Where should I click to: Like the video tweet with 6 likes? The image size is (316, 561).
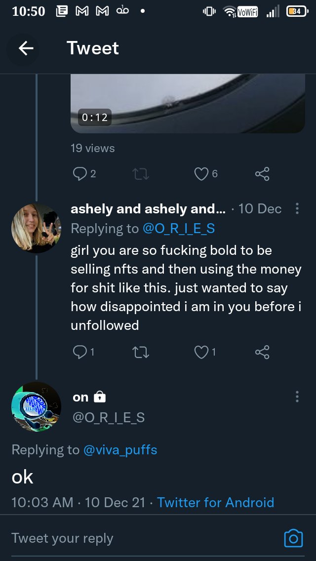point(201,174)
